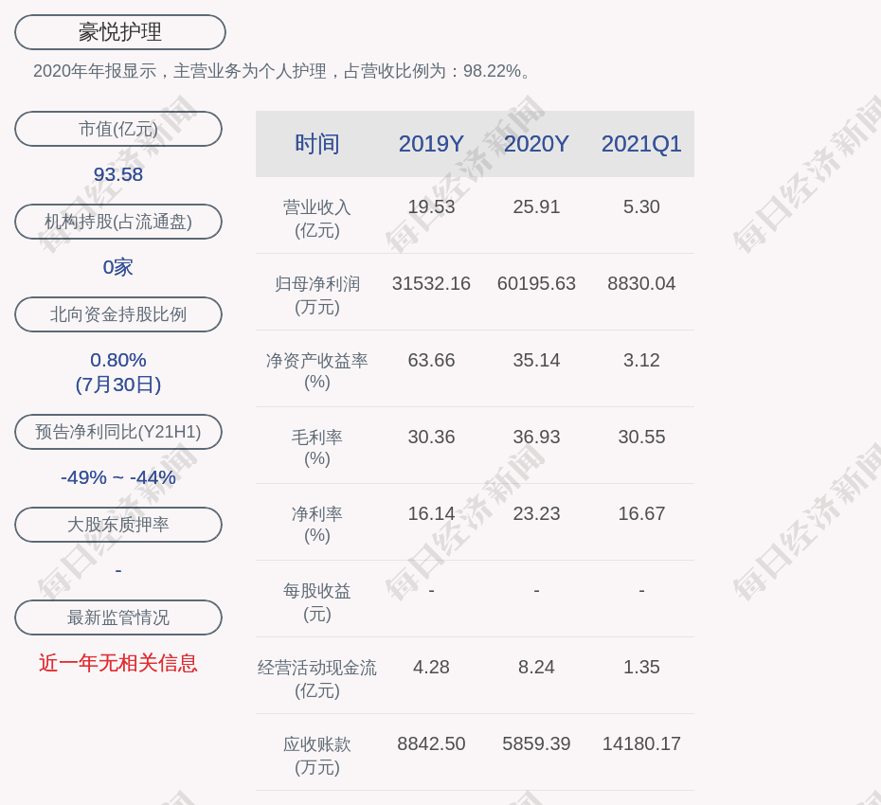Select the 市值(亿元) label pill
The height and width of the screenshot is (805, 881).
[118, 129]
